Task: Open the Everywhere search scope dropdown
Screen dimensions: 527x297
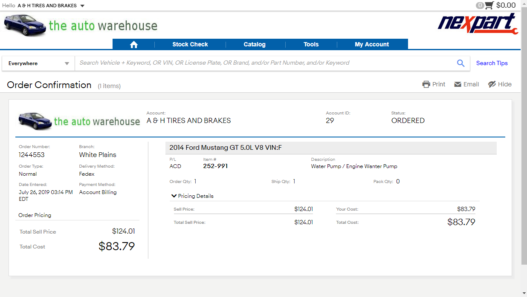Action: click(38, 63)
